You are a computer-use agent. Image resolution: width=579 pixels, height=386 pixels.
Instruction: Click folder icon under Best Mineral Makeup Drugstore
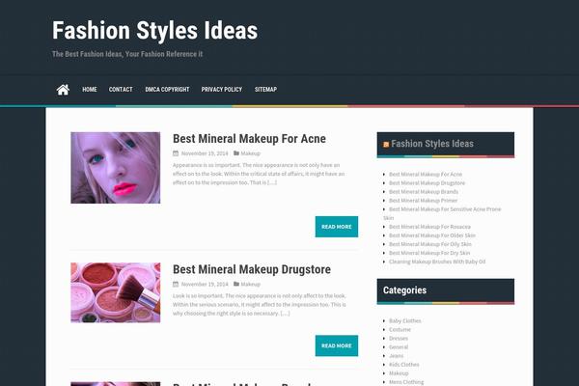(x=236, y=284)
